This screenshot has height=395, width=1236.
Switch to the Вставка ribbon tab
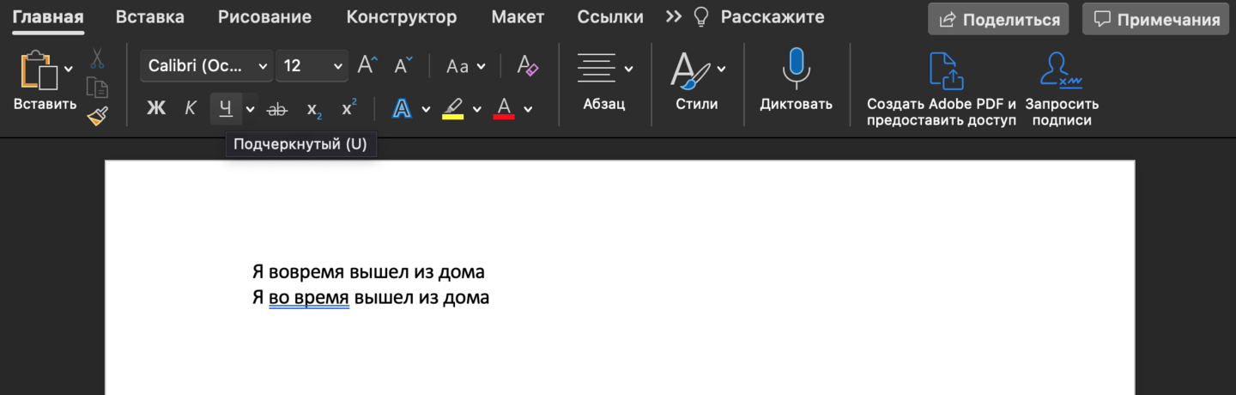(x=149, y=17)
